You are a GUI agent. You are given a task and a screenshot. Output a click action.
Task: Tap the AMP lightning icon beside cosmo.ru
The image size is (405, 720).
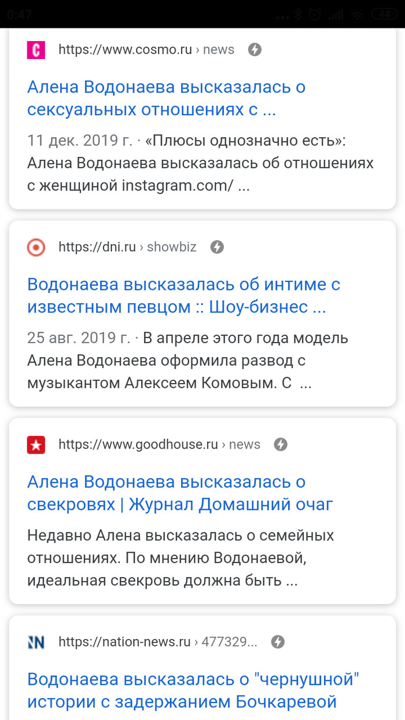(255, 50)
